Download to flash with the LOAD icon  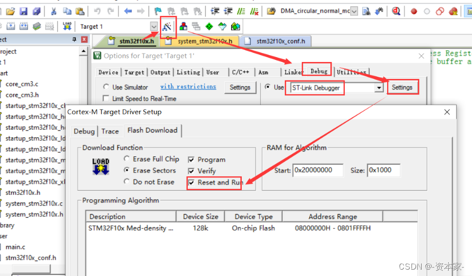pyautogui.click(x=67, y=26)
